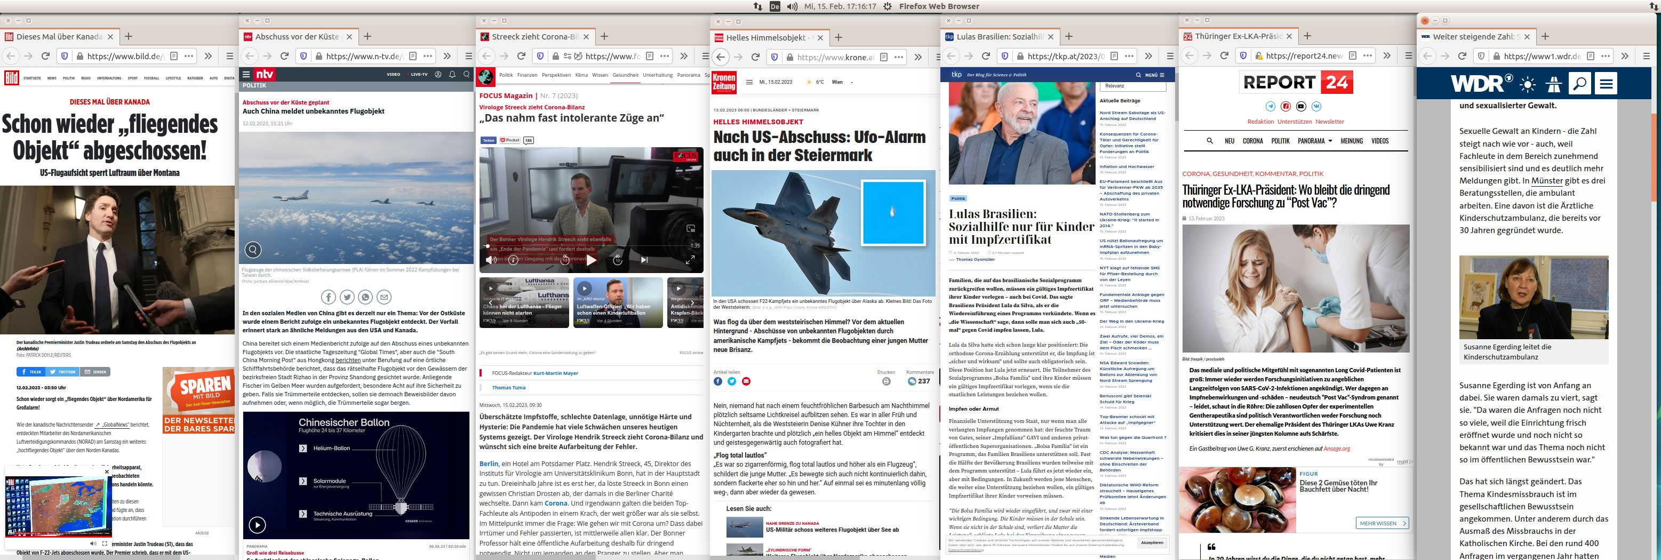1661x560 pixels.
Task: Open tracking protection shield in krone.at window
Action: point(774,57)
